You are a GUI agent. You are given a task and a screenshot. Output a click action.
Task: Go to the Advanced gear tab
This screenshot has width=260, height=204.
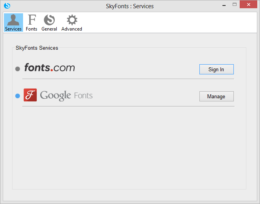tap(72, 23)
